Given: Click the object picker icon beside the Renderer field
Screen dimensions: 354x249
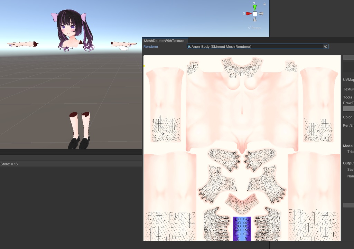Looking at the screenshot, I should coord(325,46).
